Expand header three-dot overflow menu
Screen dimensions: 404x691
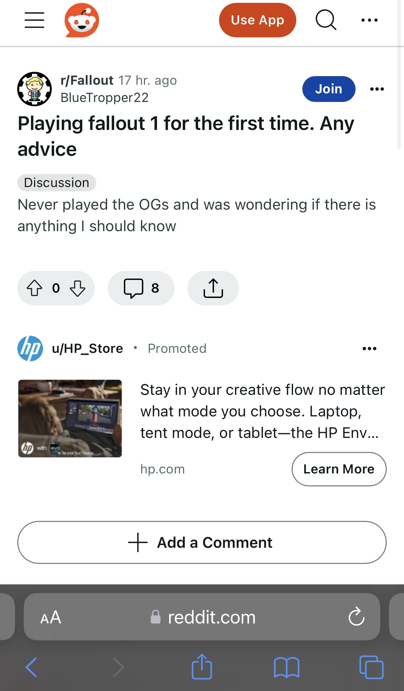[x=369, y=20]
